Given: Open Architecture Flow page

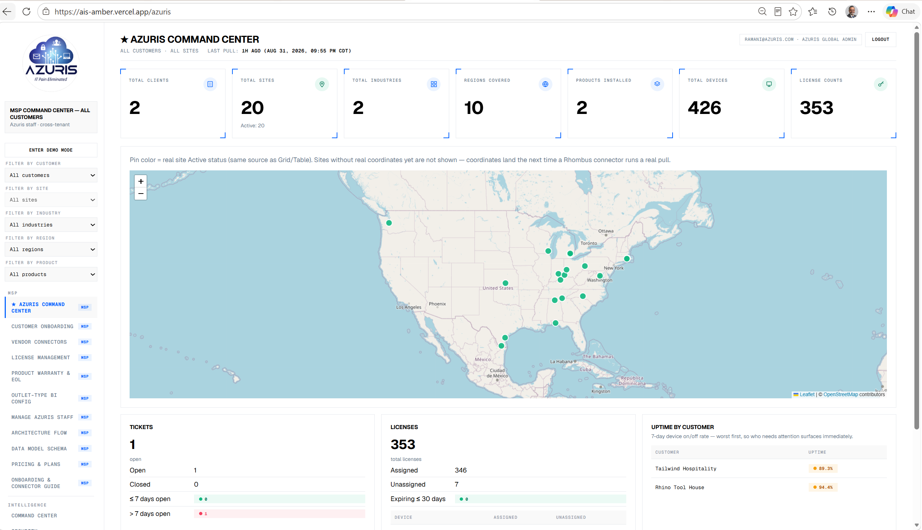Looking at the screenshot, I should [x=51, y=433].
